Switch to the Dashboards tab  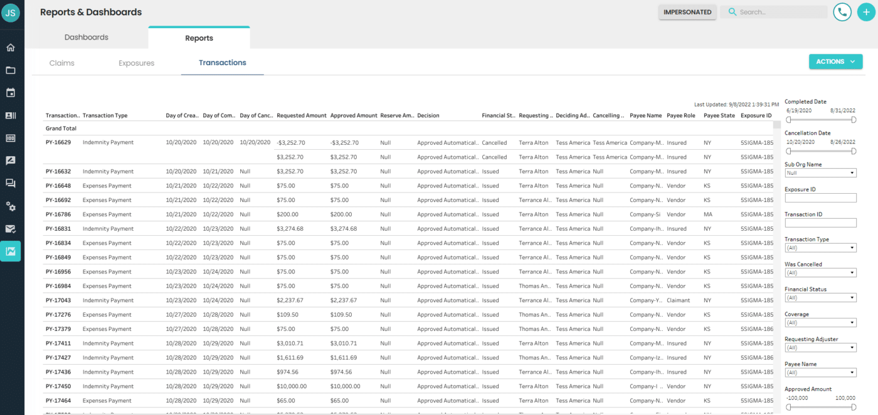coord(86,37)
